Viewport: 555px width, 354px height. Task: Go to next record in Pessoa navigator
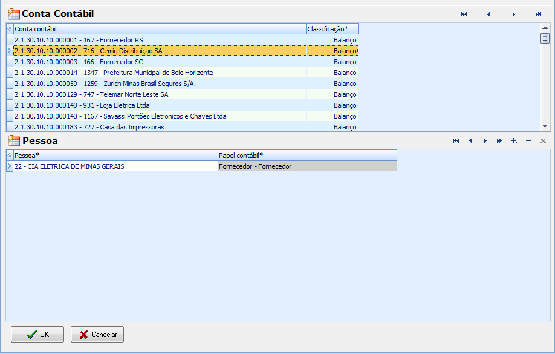coord(485,140)
